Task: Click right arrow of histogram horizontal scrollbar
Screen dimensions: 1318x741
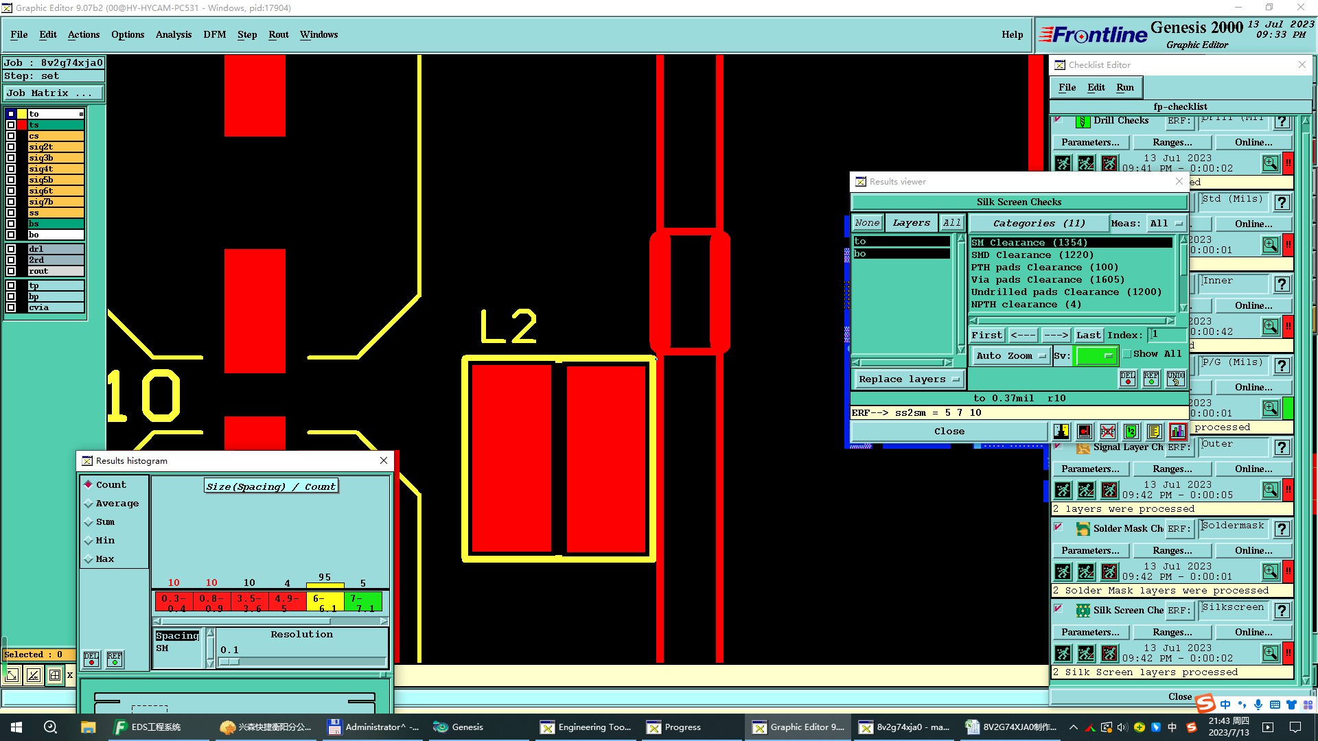Action: point(384,621)
